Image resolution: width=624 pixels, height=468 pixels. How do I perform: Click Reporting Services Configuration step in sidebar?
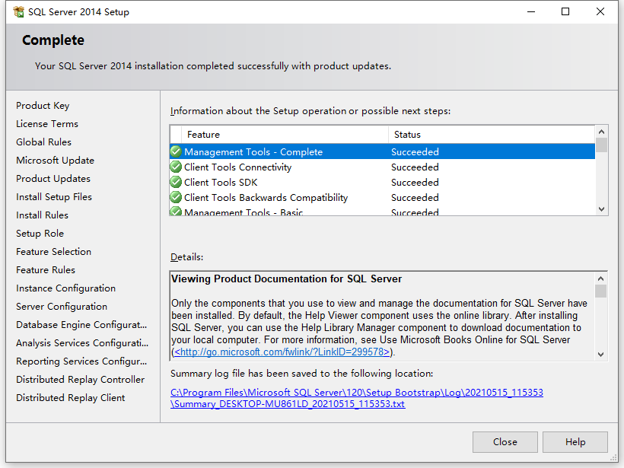click(x=81, y=361)
